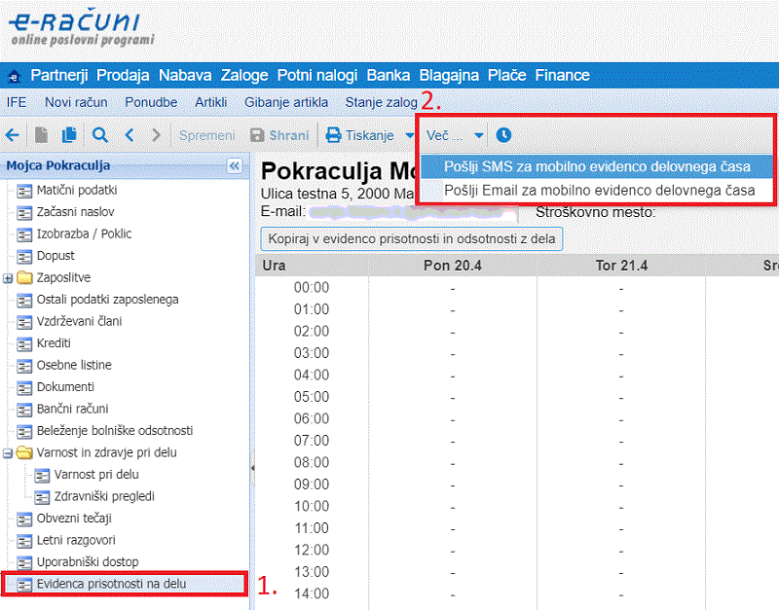
Task: Open Izobrazba / Poklic tree item
Action: click(84, 233)
